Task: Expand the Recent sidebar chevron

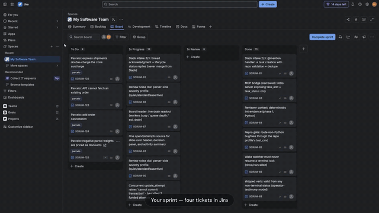Action: (57, 21)
